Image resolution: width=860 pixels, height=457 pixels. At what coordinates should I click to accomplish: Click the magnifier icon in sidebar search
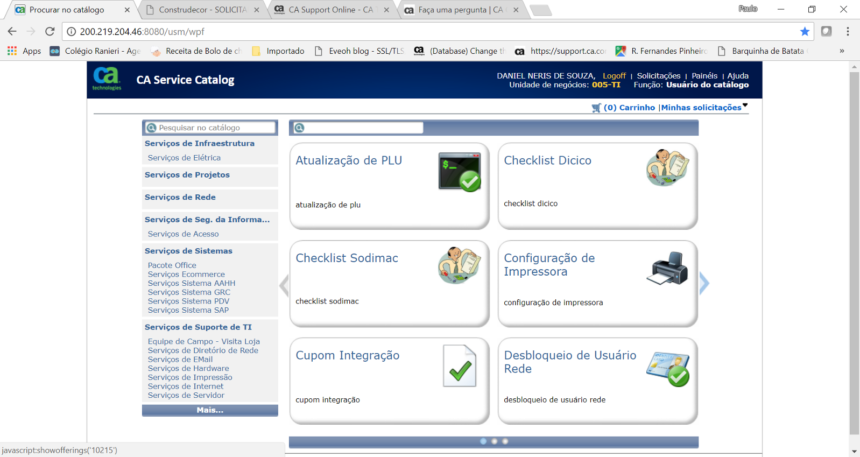click(x=152, y=128)
